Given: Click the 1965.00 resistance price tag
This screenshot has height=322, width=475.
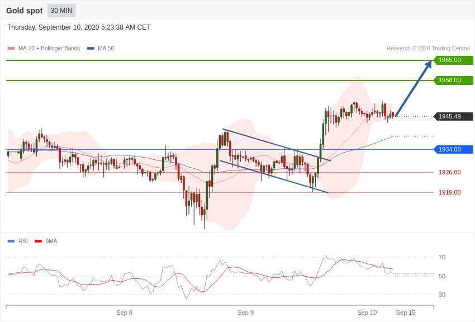Looking at the screenshot, I should click(453, 60).
